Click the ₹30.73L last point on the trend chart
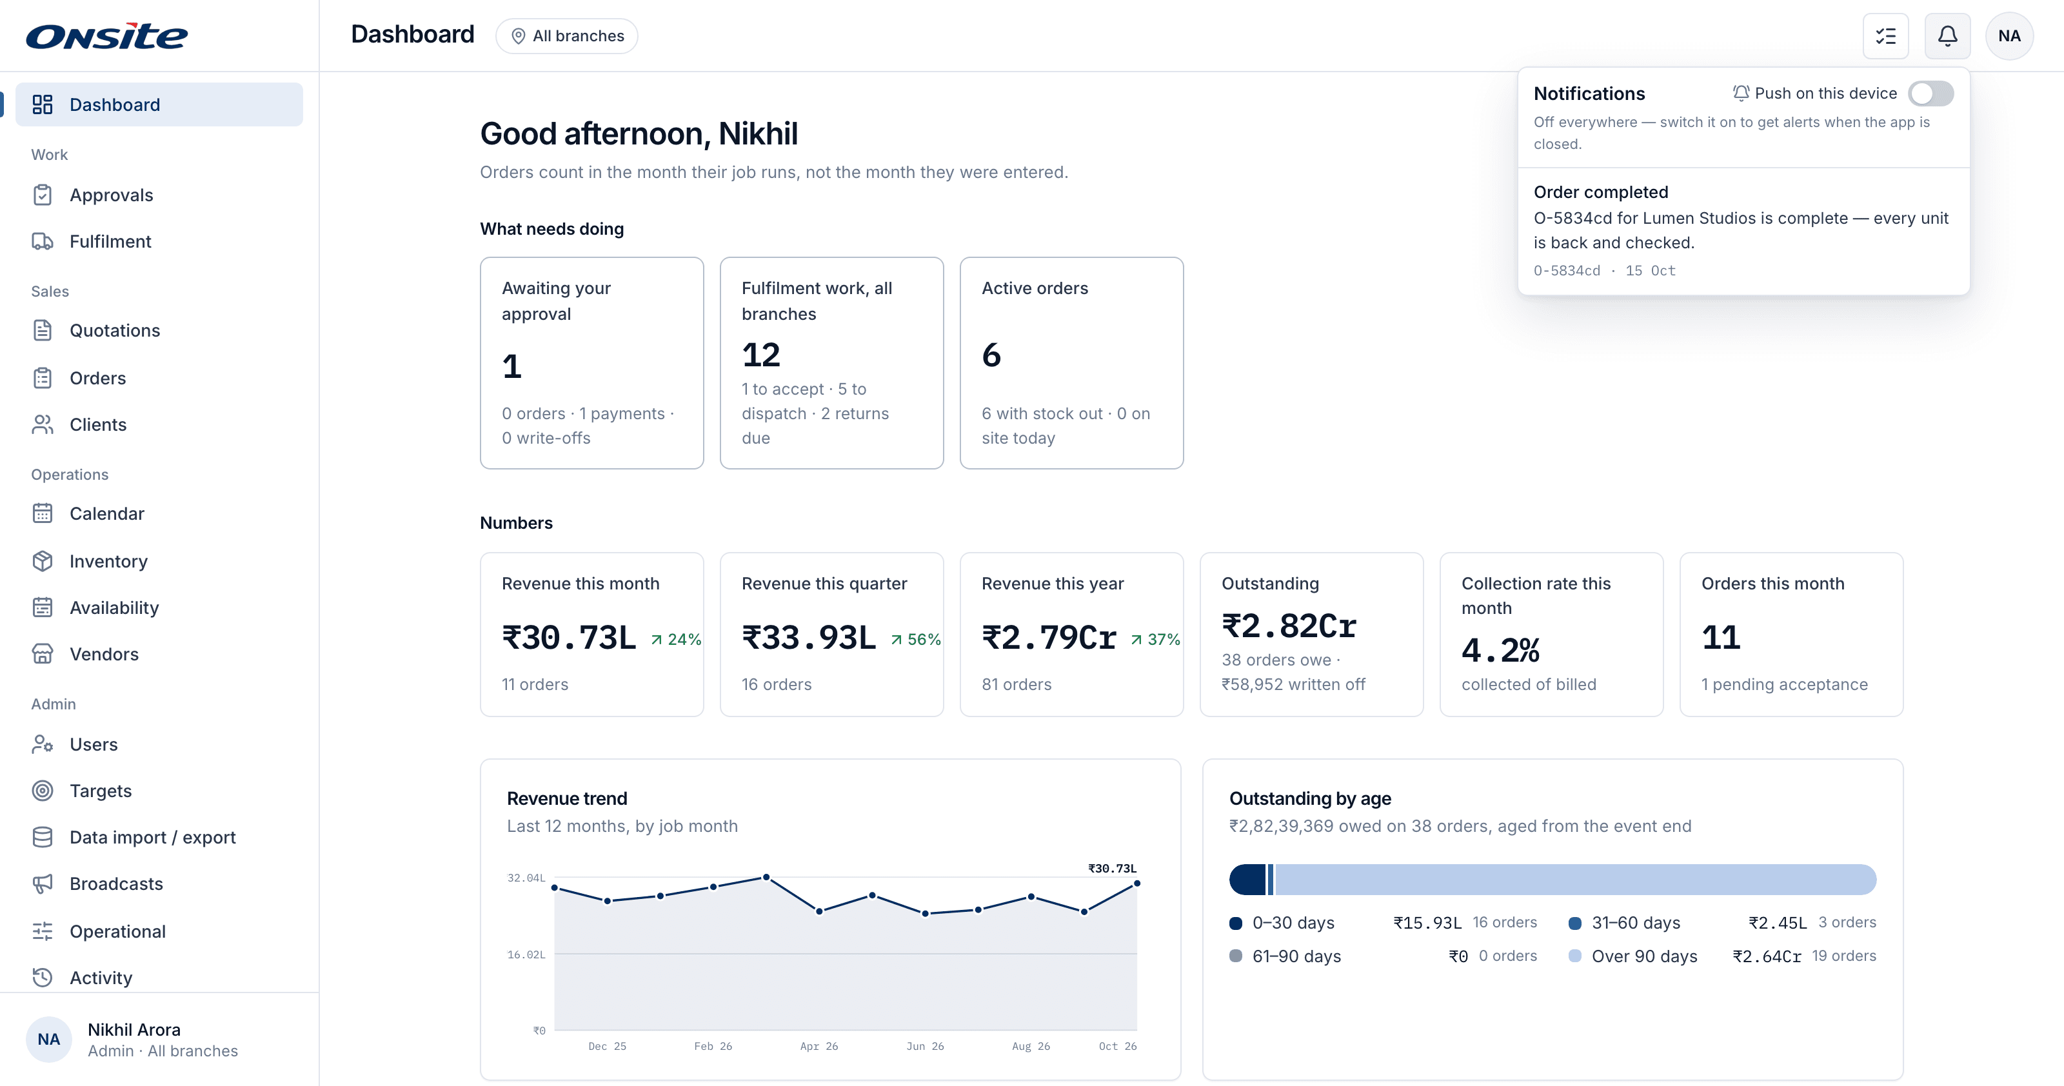 click(1136, 884)
